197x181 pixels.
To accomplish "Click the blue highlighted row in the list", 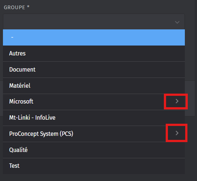I will point(94,37).
